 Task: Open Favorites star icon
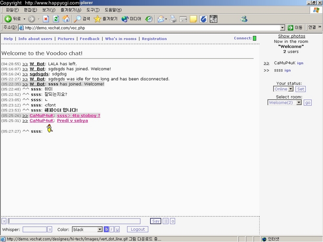pos(97,19)
